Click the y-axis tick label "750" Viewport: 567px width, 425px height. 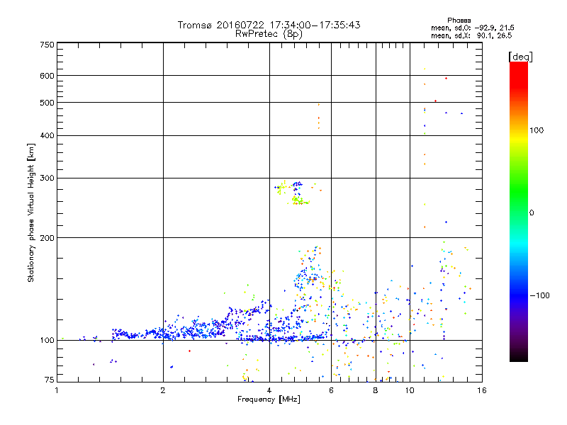pyautogui.click(x=47, y=45)
